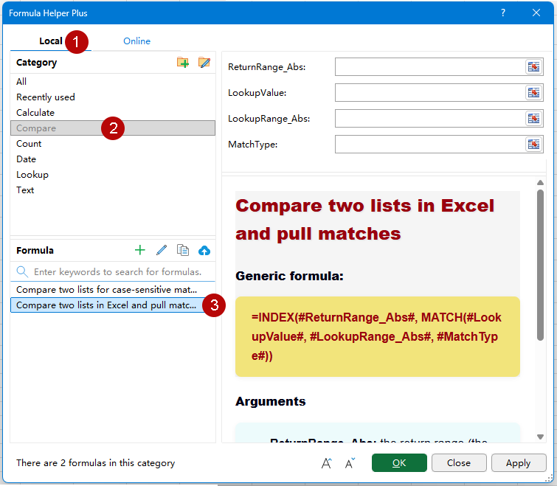Viewport: 557px width, 486px height.
Task: Click the formula count status text
Action: (96, 463)
